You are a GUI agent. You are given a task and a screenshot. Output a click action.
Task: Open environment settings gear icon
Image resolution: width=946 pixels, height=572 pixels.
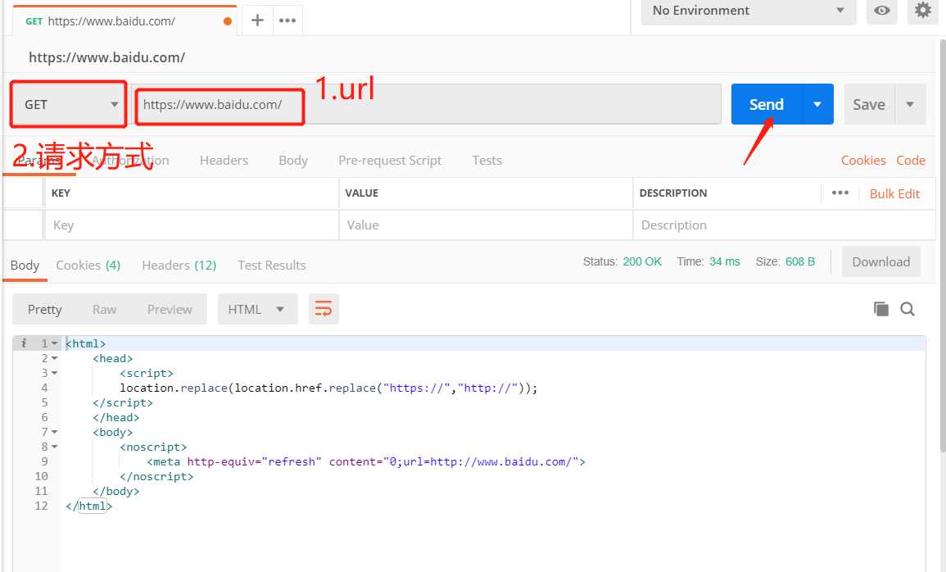(922, 11)
